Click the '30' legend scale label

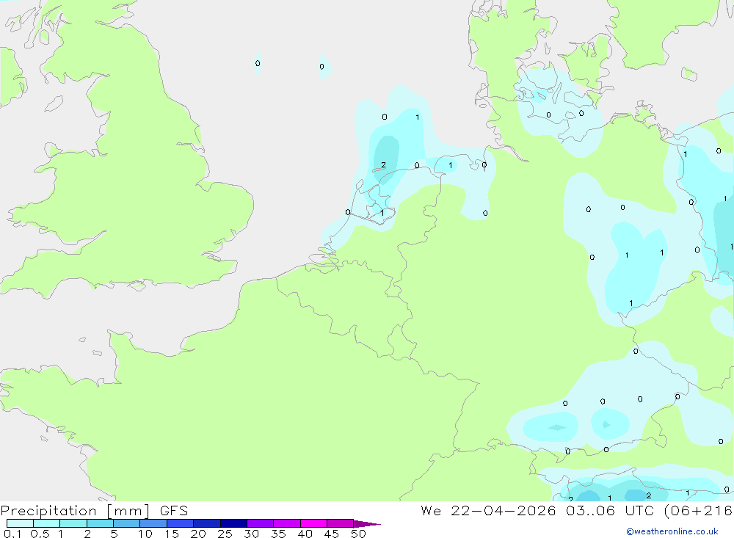[251, 534]
